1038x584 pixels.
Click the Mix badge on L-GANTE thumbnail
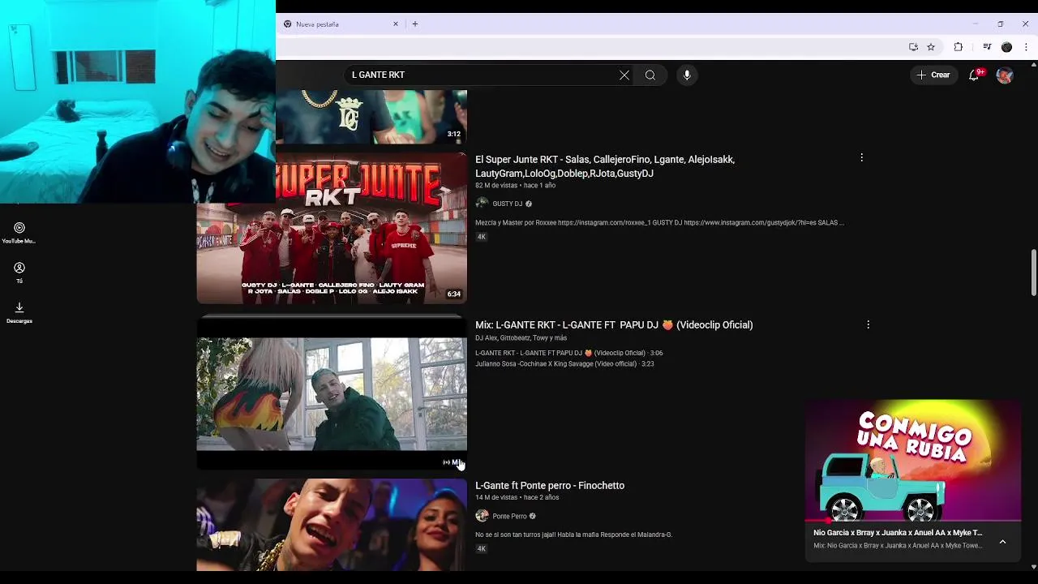tap(453, 462)
